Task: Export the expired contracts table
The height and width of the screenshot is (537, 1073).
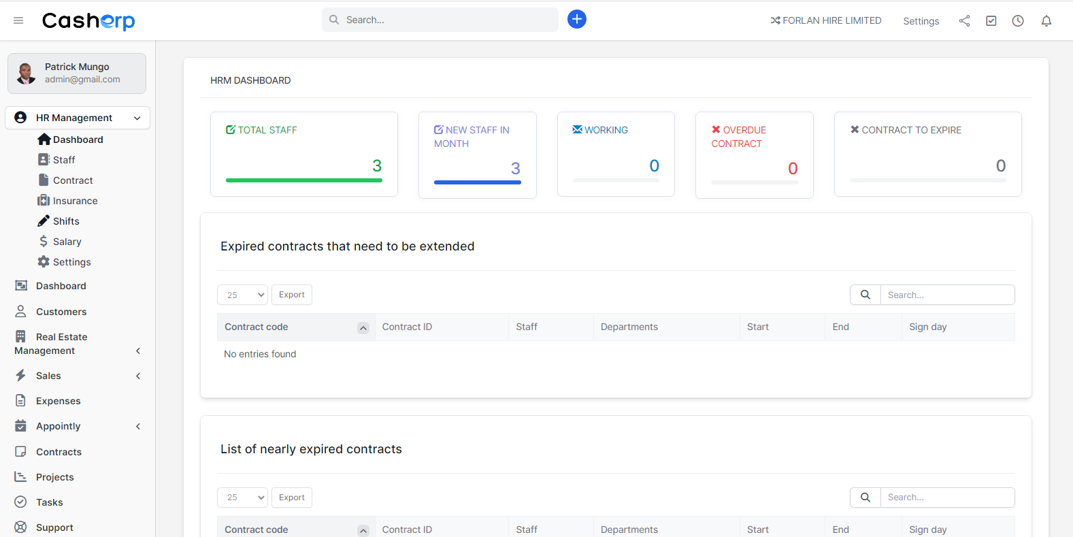Action: (x=292, y=295)
